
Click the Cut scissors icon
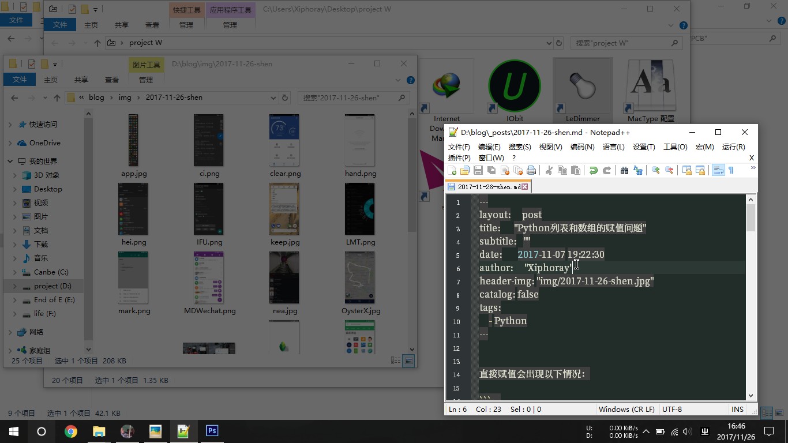point(549,170)
